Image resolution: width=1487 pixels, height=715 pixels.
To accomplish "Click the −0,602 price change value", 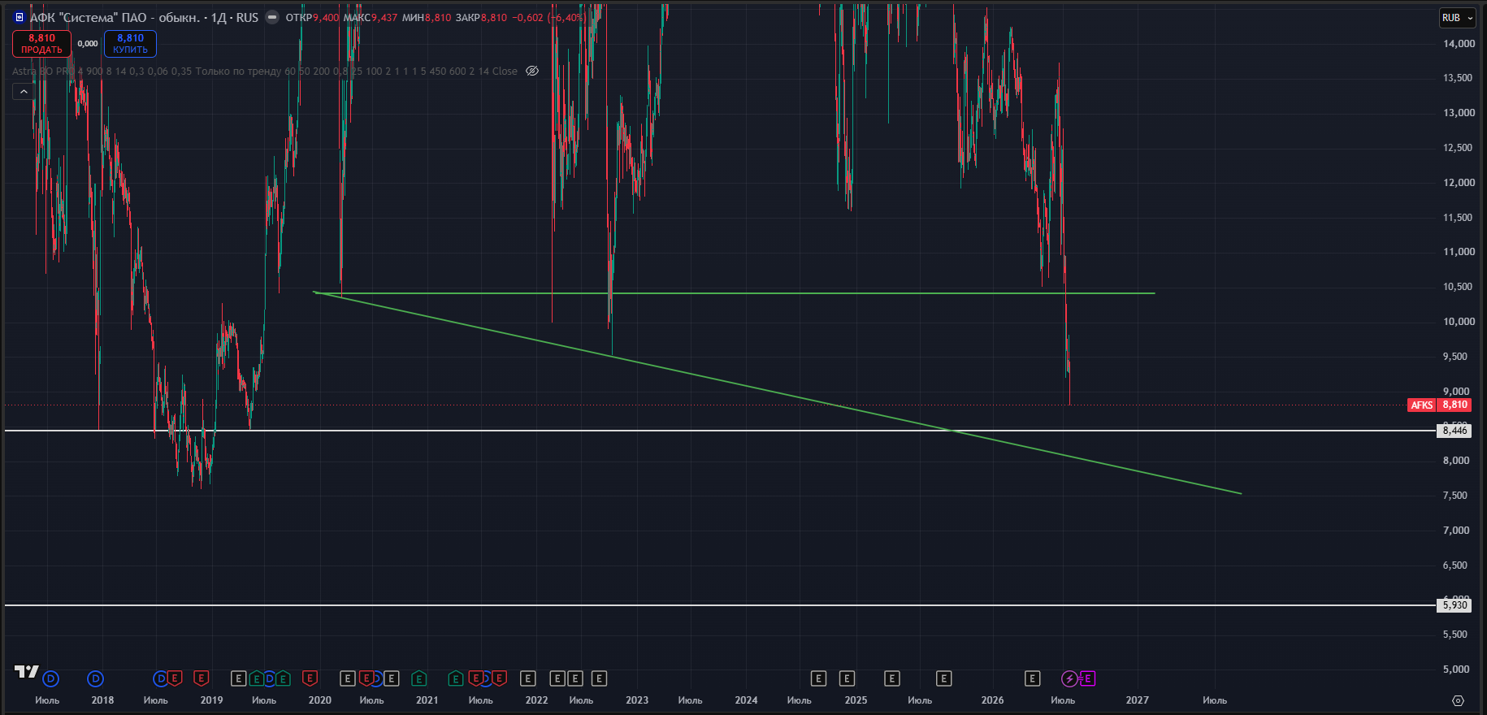I will pos(527,17).
